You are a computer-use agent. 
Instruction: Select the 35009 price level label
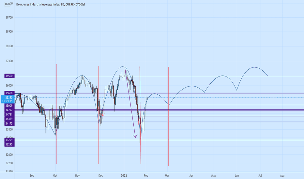(9, 106)
